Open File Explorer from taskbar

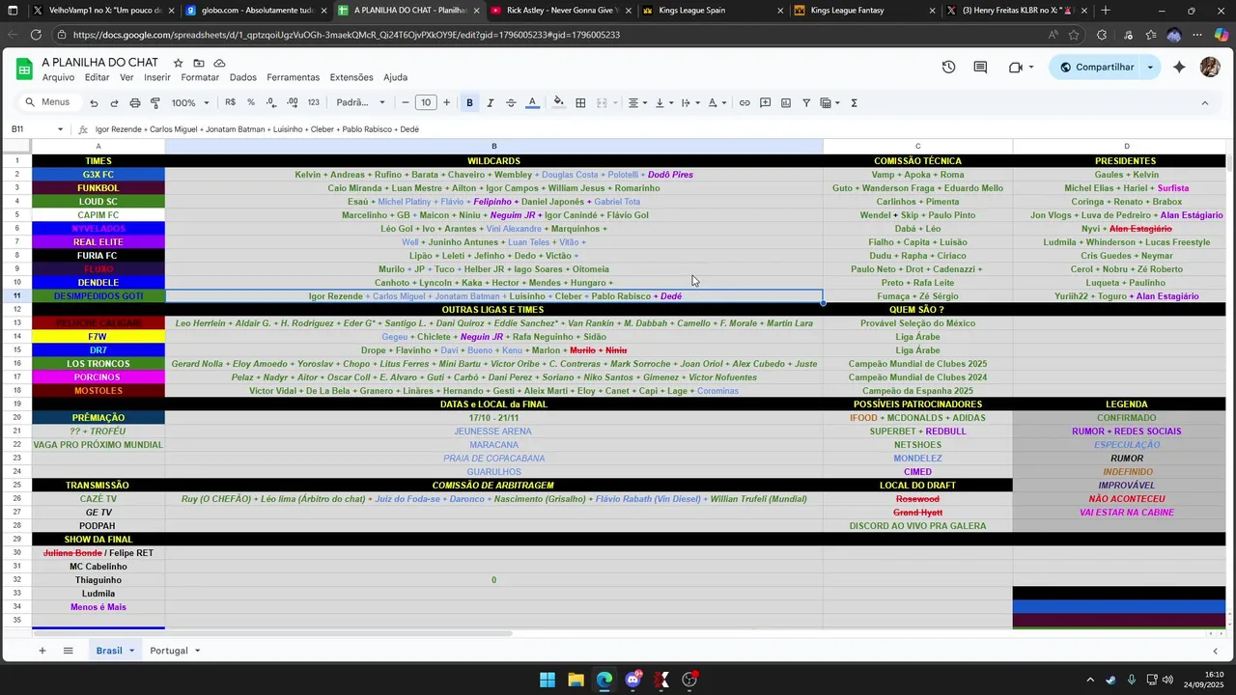coord(576,680)
